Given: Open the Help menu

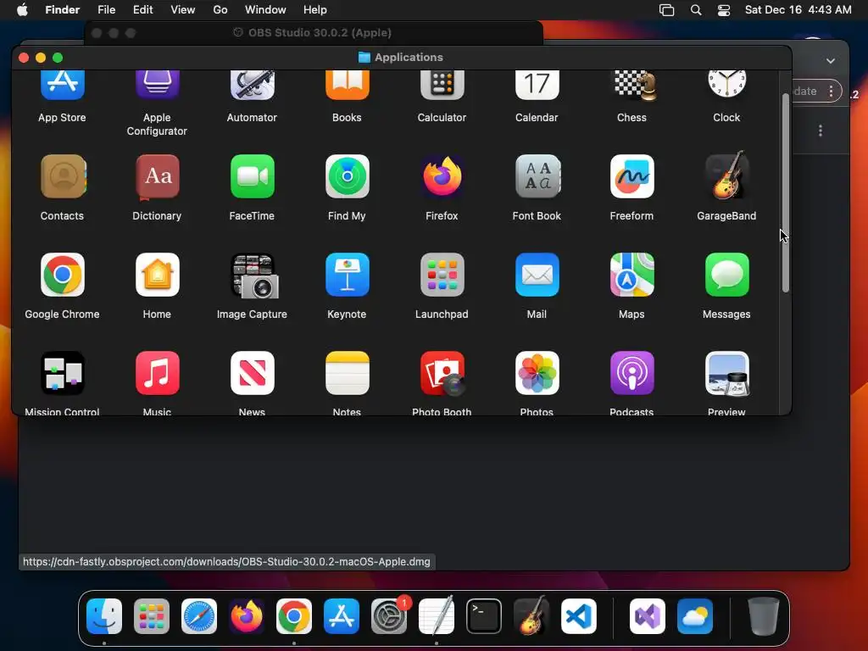Looking at the screenshot, I should [315, 10].
